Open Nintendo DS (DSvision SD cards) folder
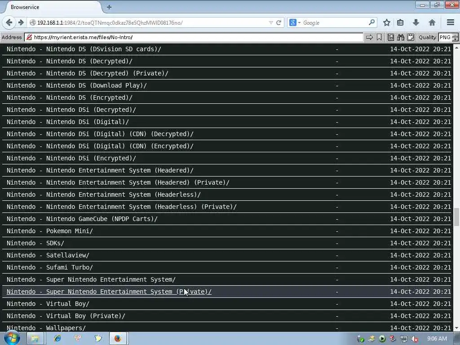The image size is (460, 345). [x=84, y=49]
